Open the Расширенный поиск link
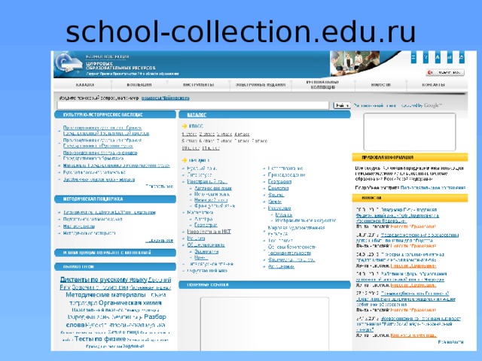The image size is (482, 361). pos(375,105)
